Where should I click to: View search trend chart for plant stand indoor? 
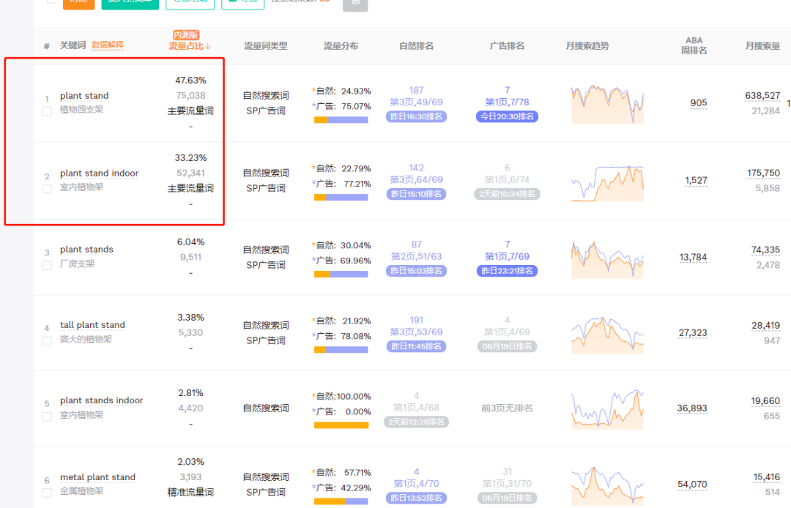[607, 183]
